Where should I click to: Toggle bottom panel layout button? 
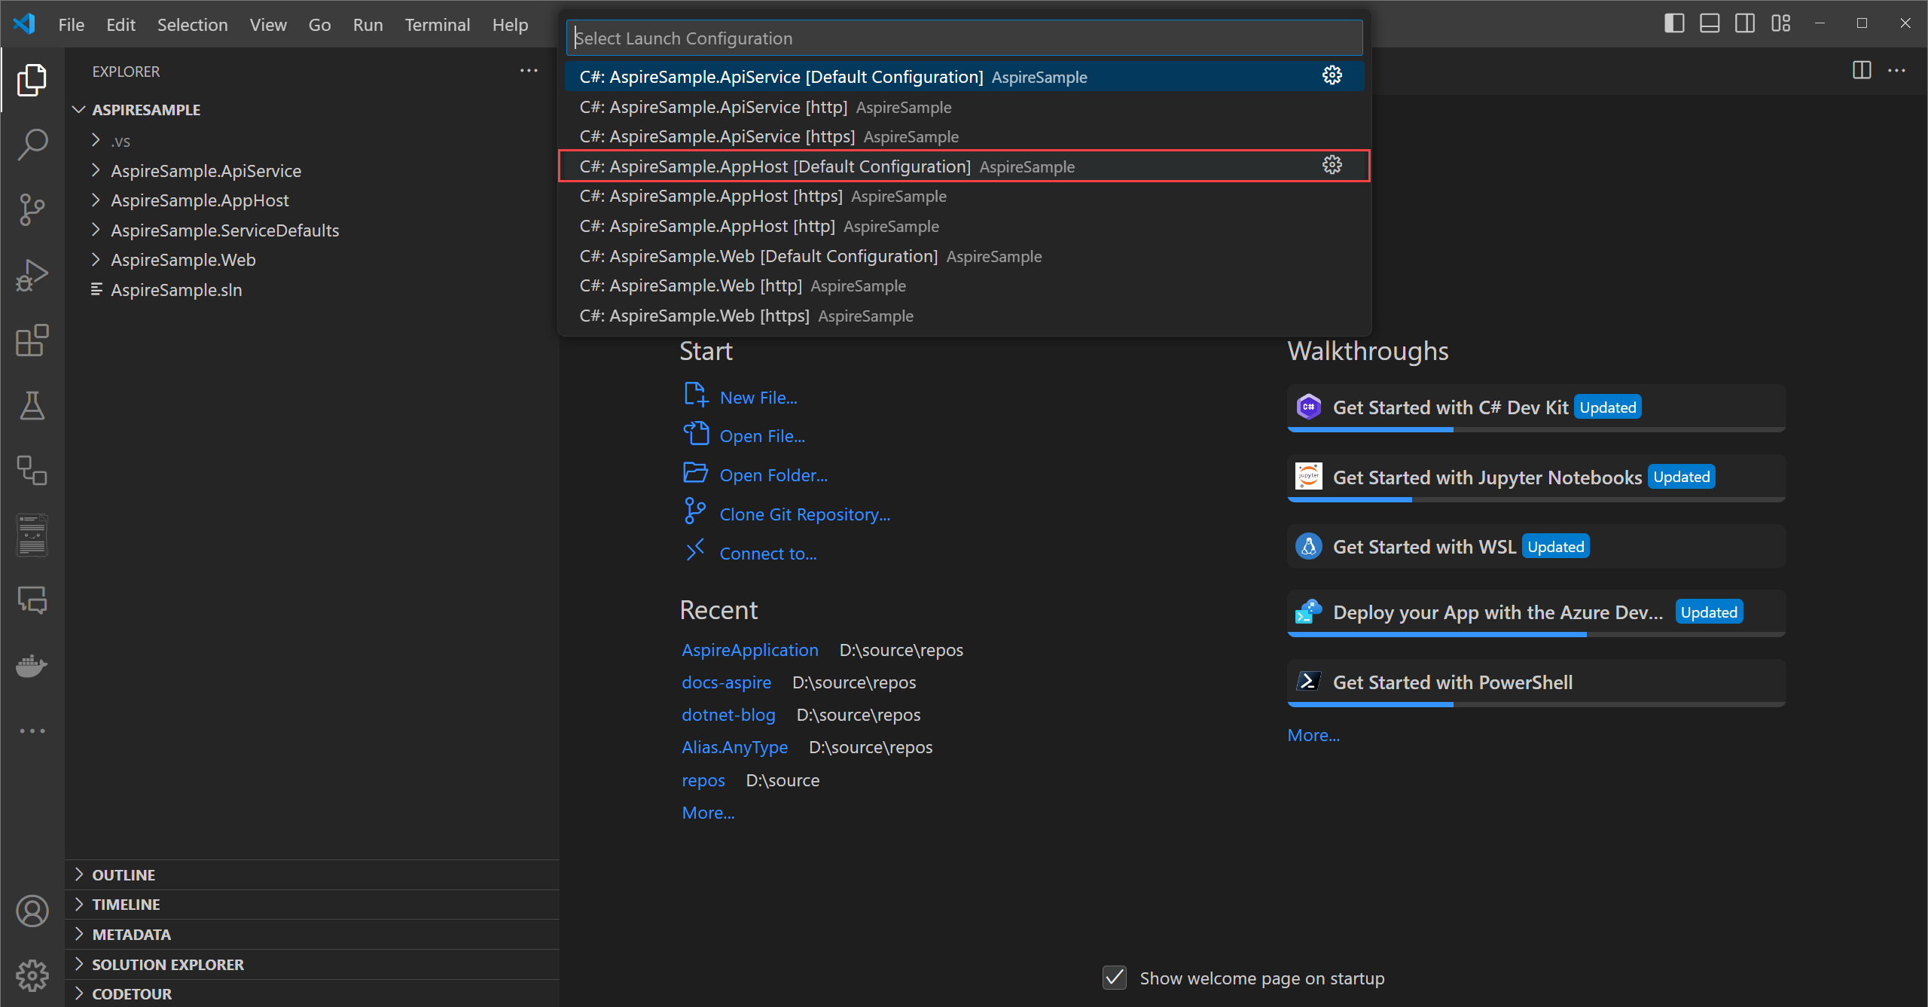click(x=1710, y=23)
